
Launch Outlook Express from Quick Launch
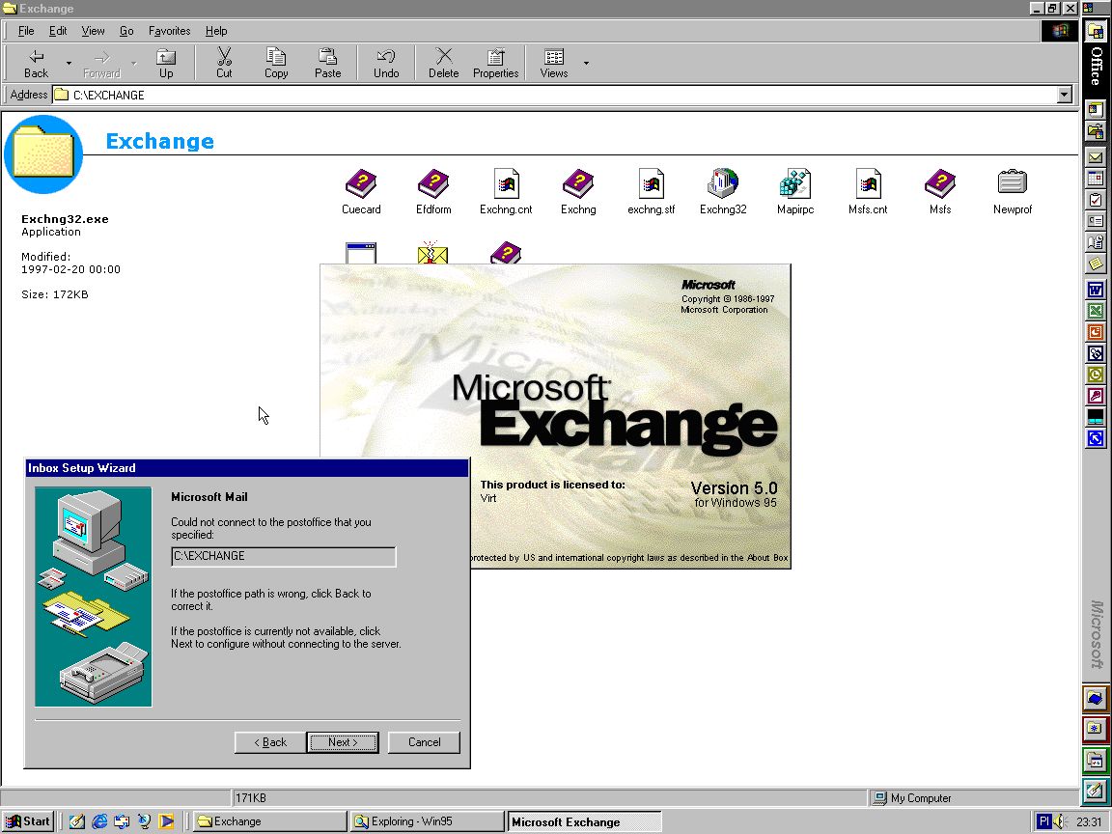(122, 821)
